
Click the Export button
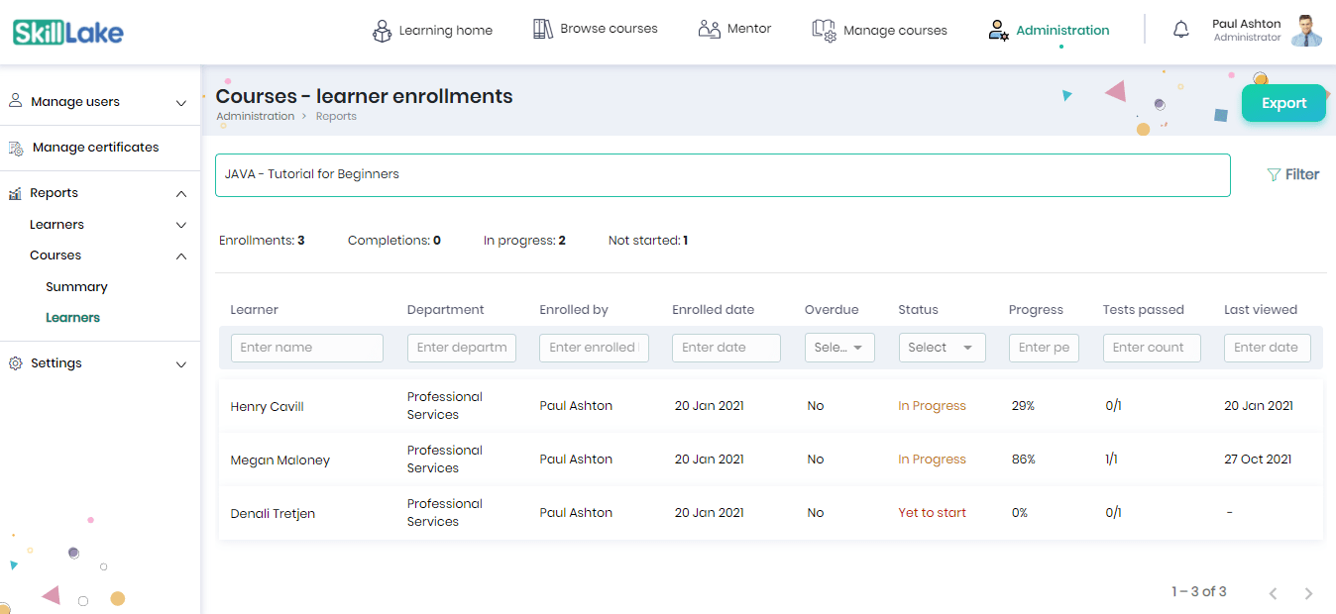tap(1283, 103)
